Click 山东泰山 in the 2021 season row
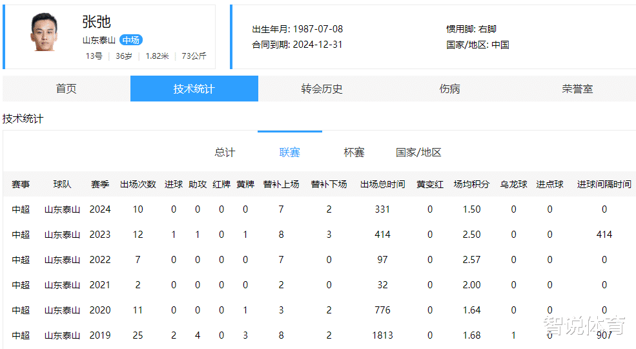Image resolution: width=636 pixels, height=349 pixels. pos(62,285)
